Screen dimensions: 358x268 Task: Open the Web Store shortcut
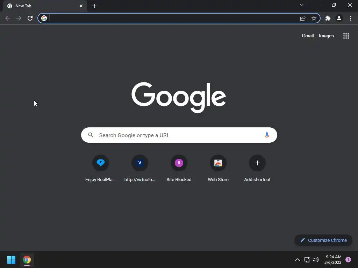pos(218,169)
